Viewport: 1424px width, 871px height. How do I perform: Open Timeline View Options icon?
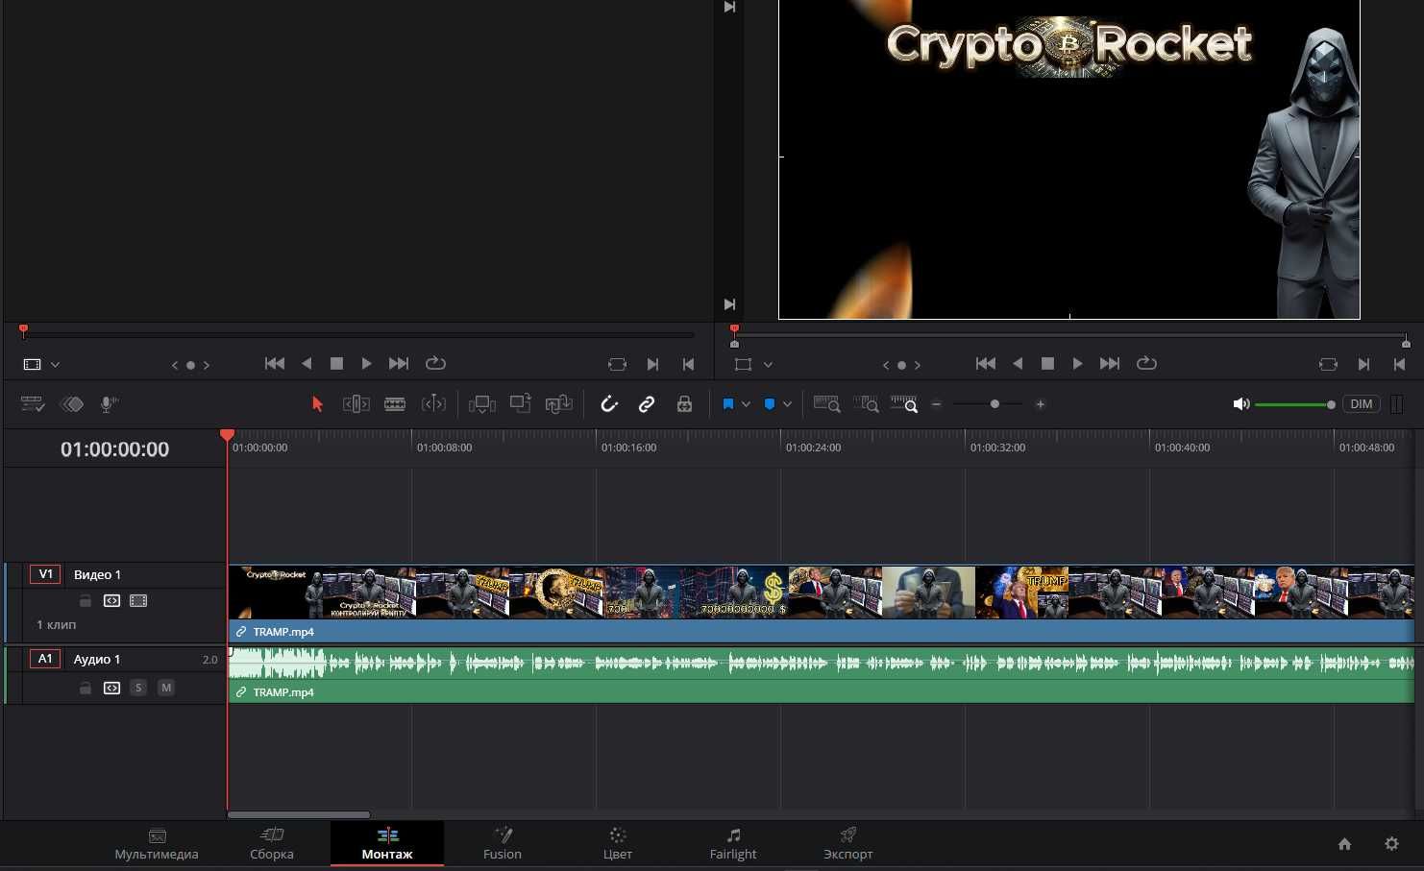coord(33,404)
